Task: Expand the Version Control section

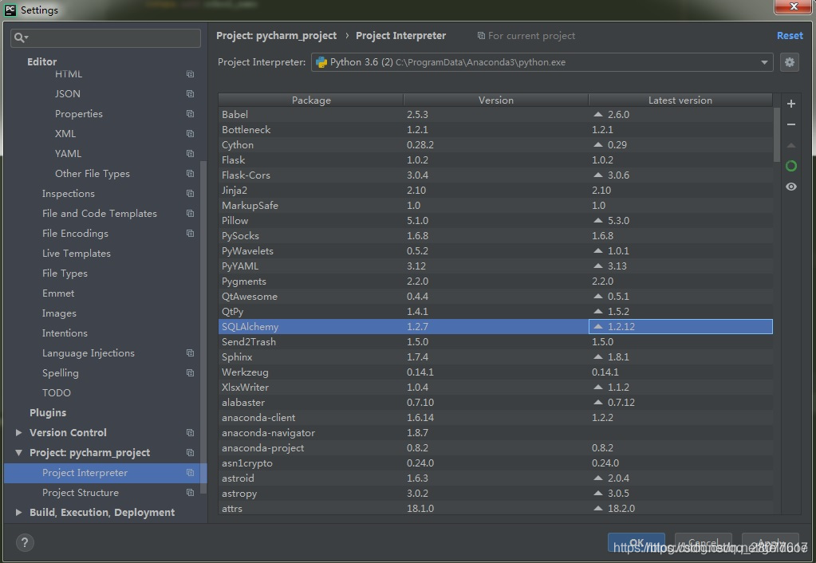Action: coord(18,433)
